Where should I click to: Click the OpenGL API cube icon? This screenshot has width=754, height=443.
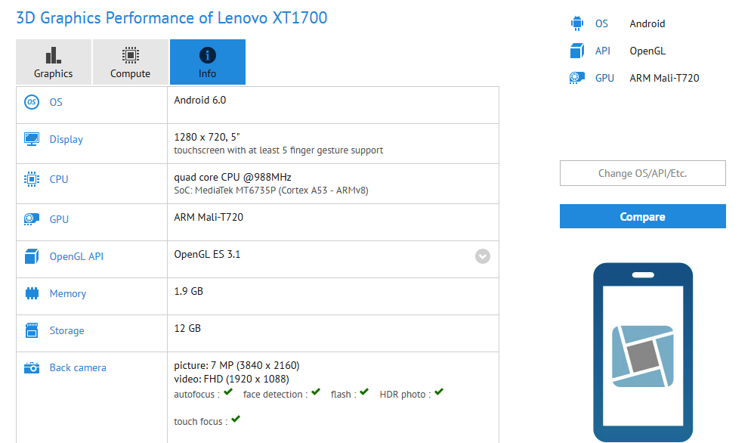pos(32,256)
